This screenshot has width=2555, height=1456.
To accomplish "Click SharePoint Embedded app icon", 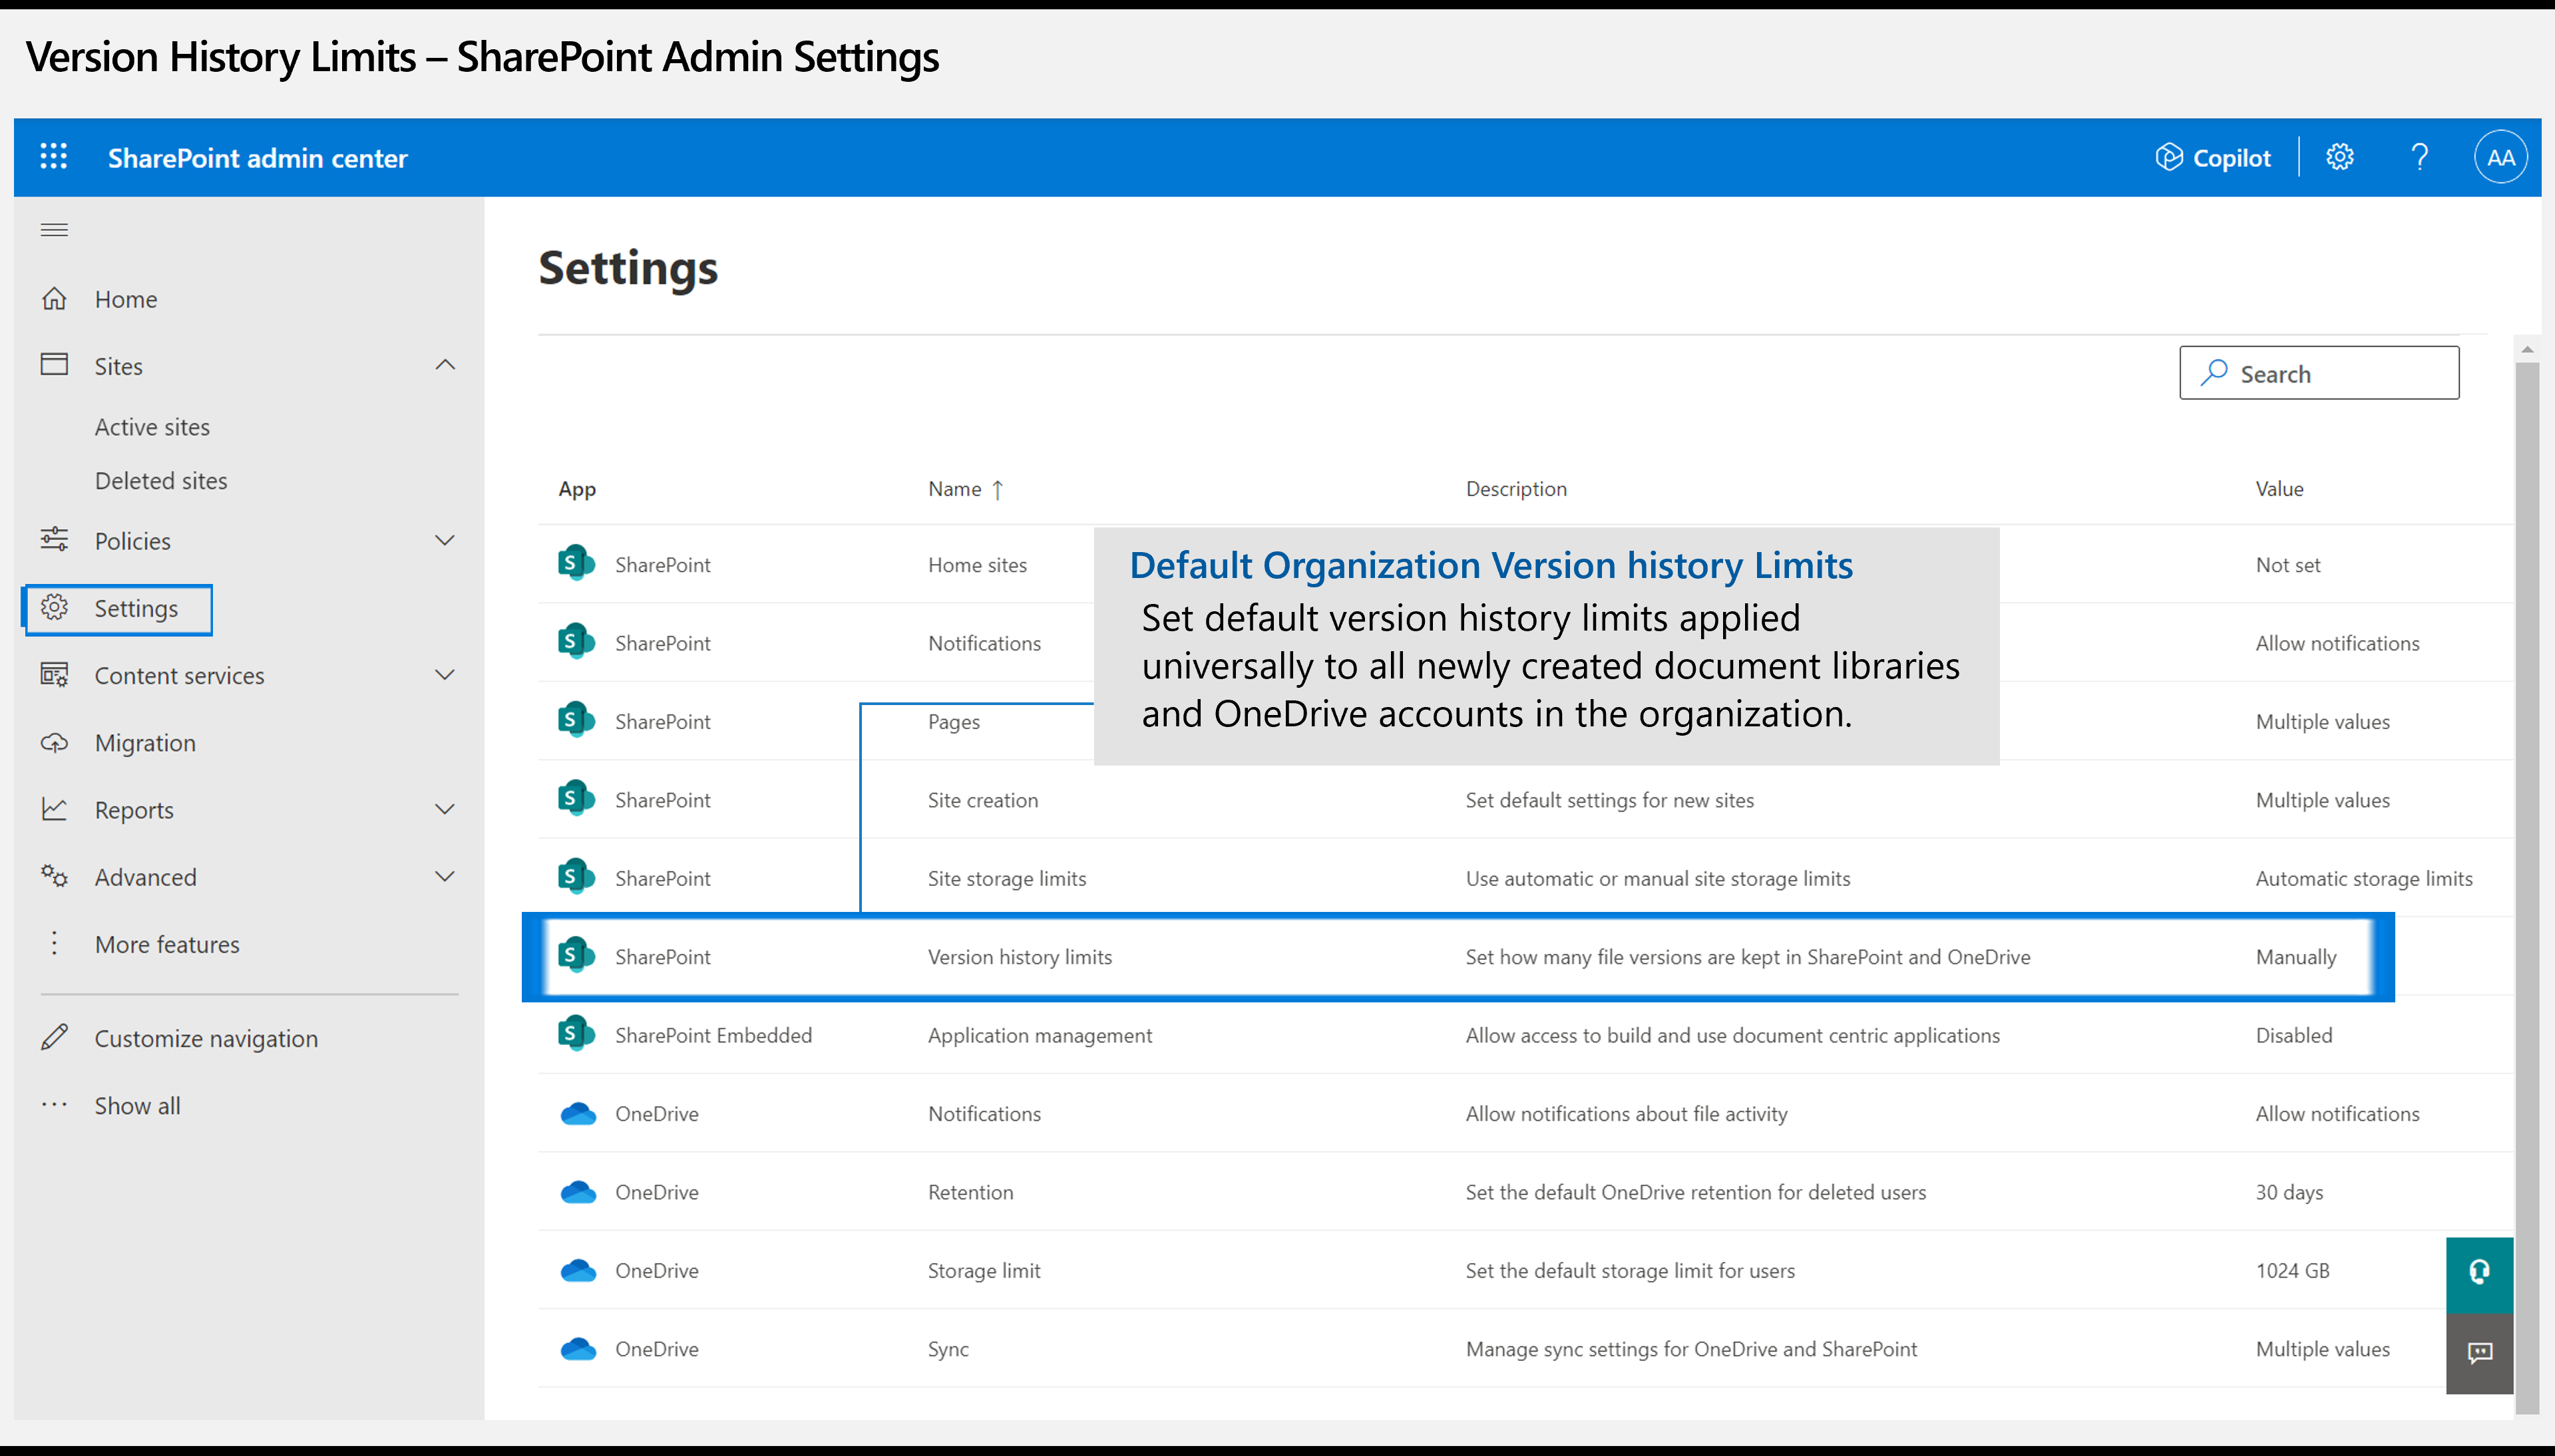I will [576, 1033].
